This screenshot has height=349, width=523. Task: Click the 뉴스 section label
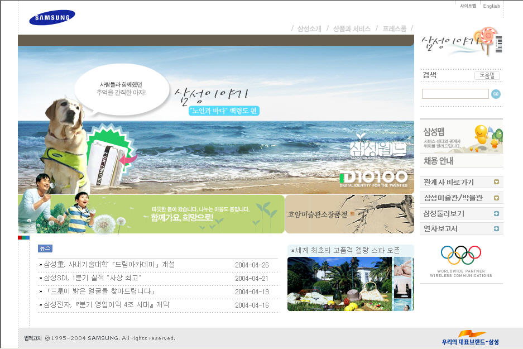(45, 248)
